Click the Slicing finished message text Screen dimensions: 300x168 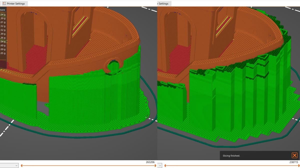(231, 156)
